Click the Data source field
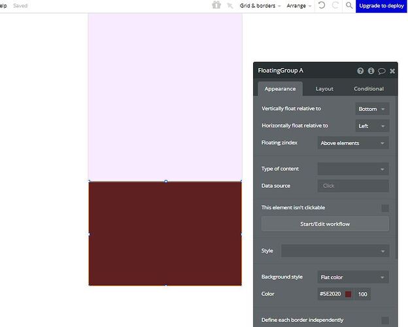 point(353,186)
